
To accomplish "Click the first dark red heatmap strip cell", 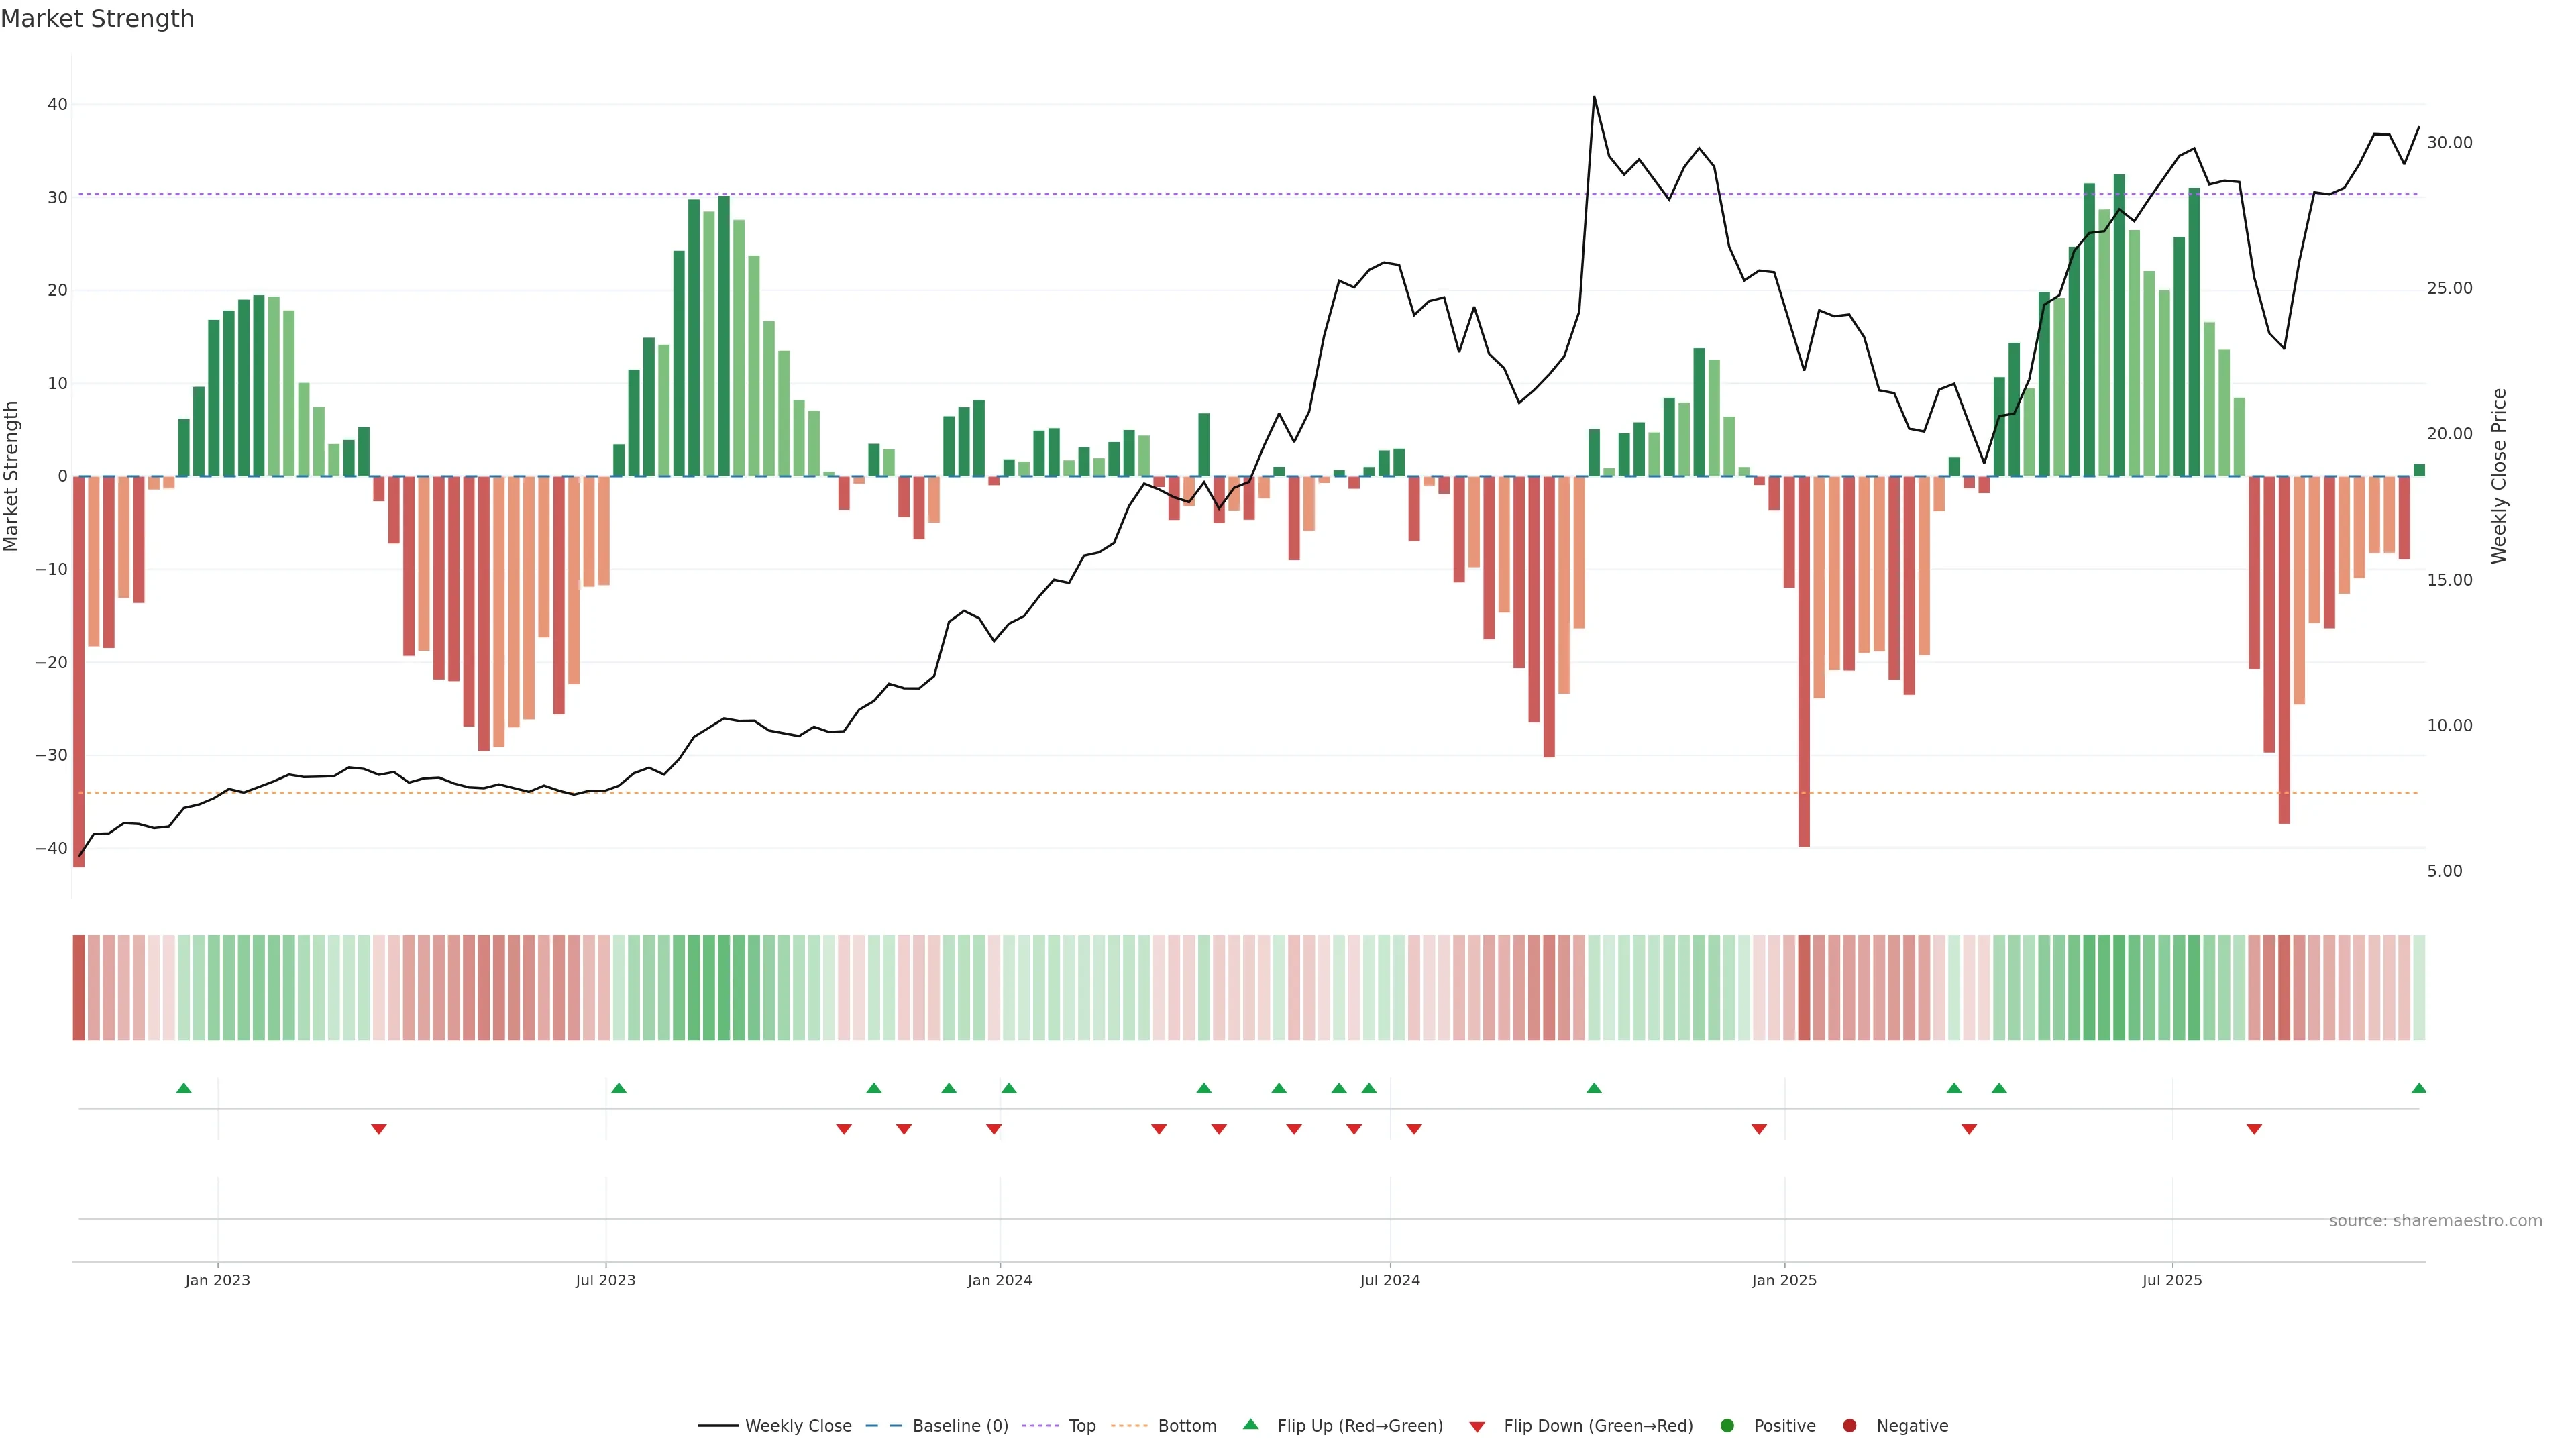I will click(79, 987).
